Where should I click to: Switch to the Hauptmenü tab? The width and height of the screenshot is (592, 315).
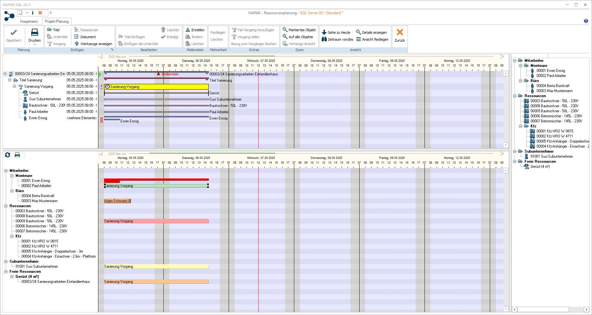pyautogui.click(x=29, y=21)
